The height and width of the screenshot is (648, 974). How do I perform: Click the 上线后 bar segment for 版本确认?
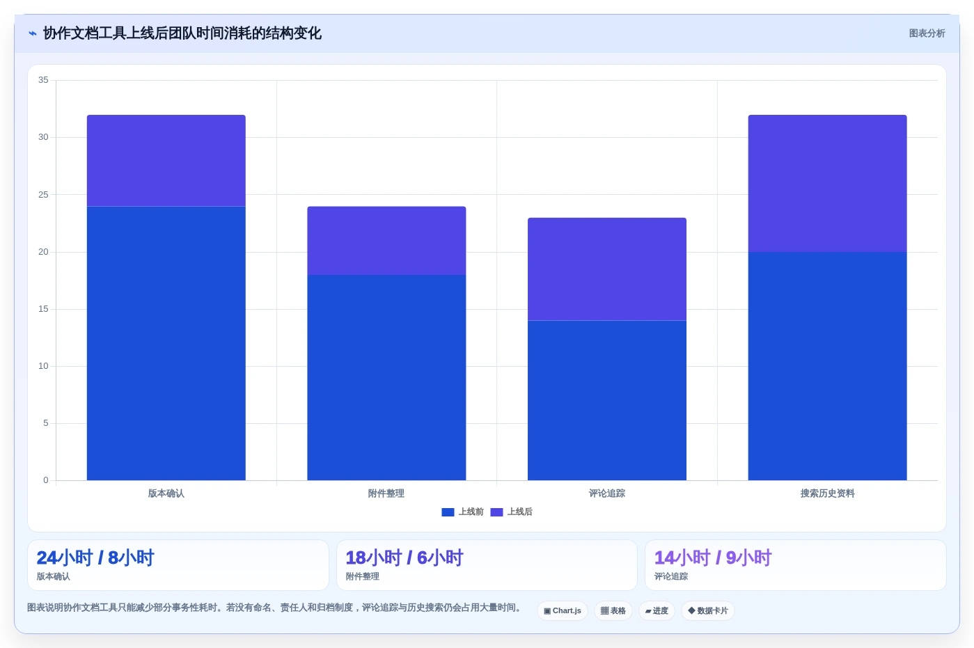[166, 161]
